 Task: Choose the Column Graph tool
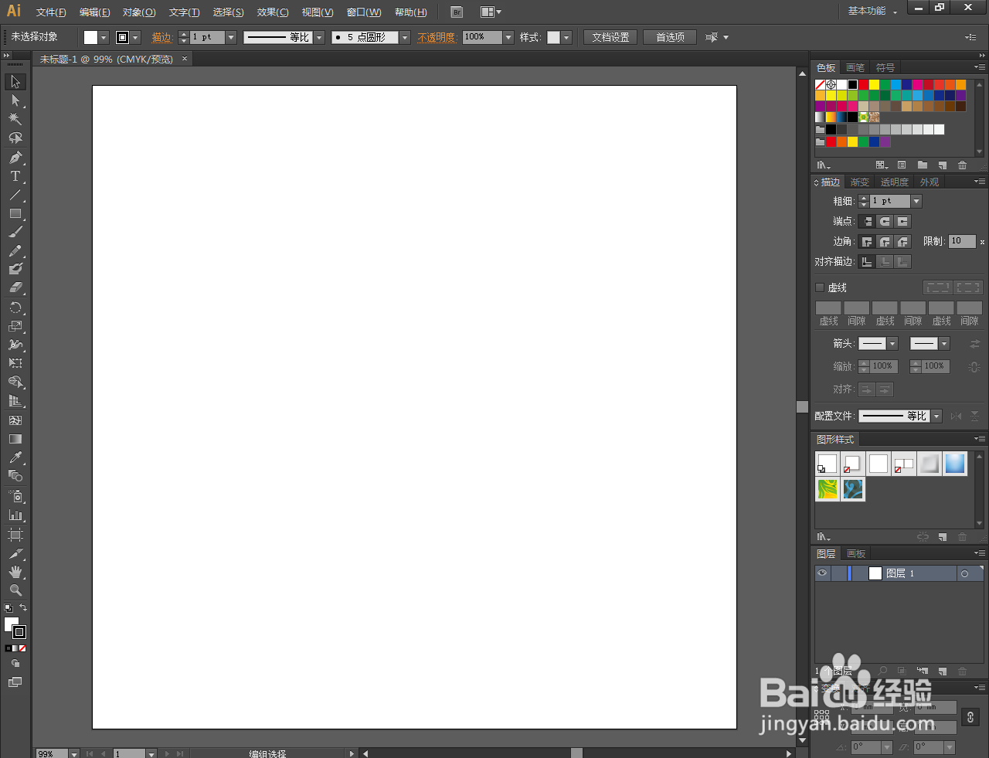15,515
